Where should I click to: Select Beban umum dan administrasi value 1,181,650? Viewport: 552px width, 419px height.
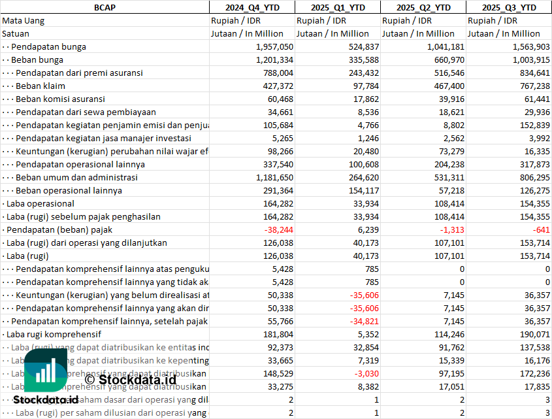tap(274, 177)
